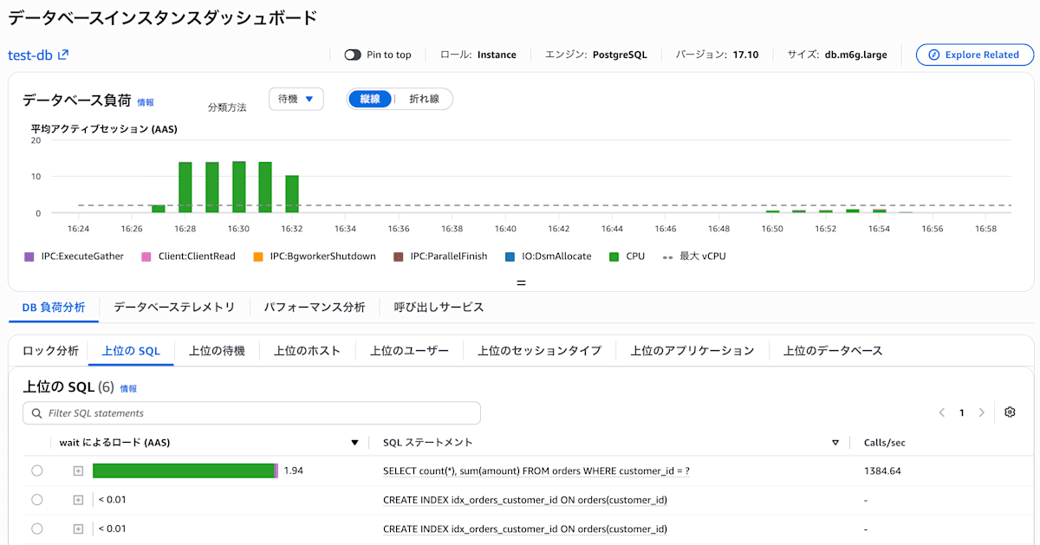1040x545 pixels.
Task: Expand the first CREATE INDEX row
Action: (x=78, y=500)
